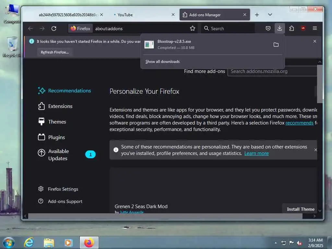The height and width of the screenshot is (249, 332).
Task: Focus the toolbar Search box
Action: tap(228, 29)
